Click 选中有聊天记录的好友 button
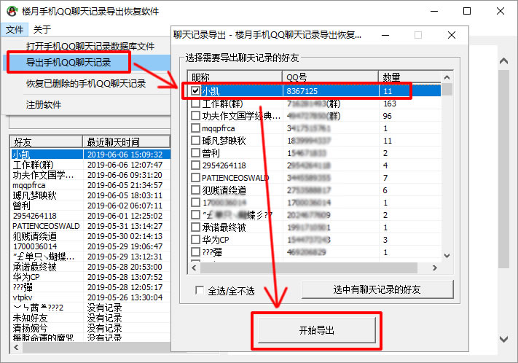This screenshot has width=518, height=363. [x=377, y=289]
